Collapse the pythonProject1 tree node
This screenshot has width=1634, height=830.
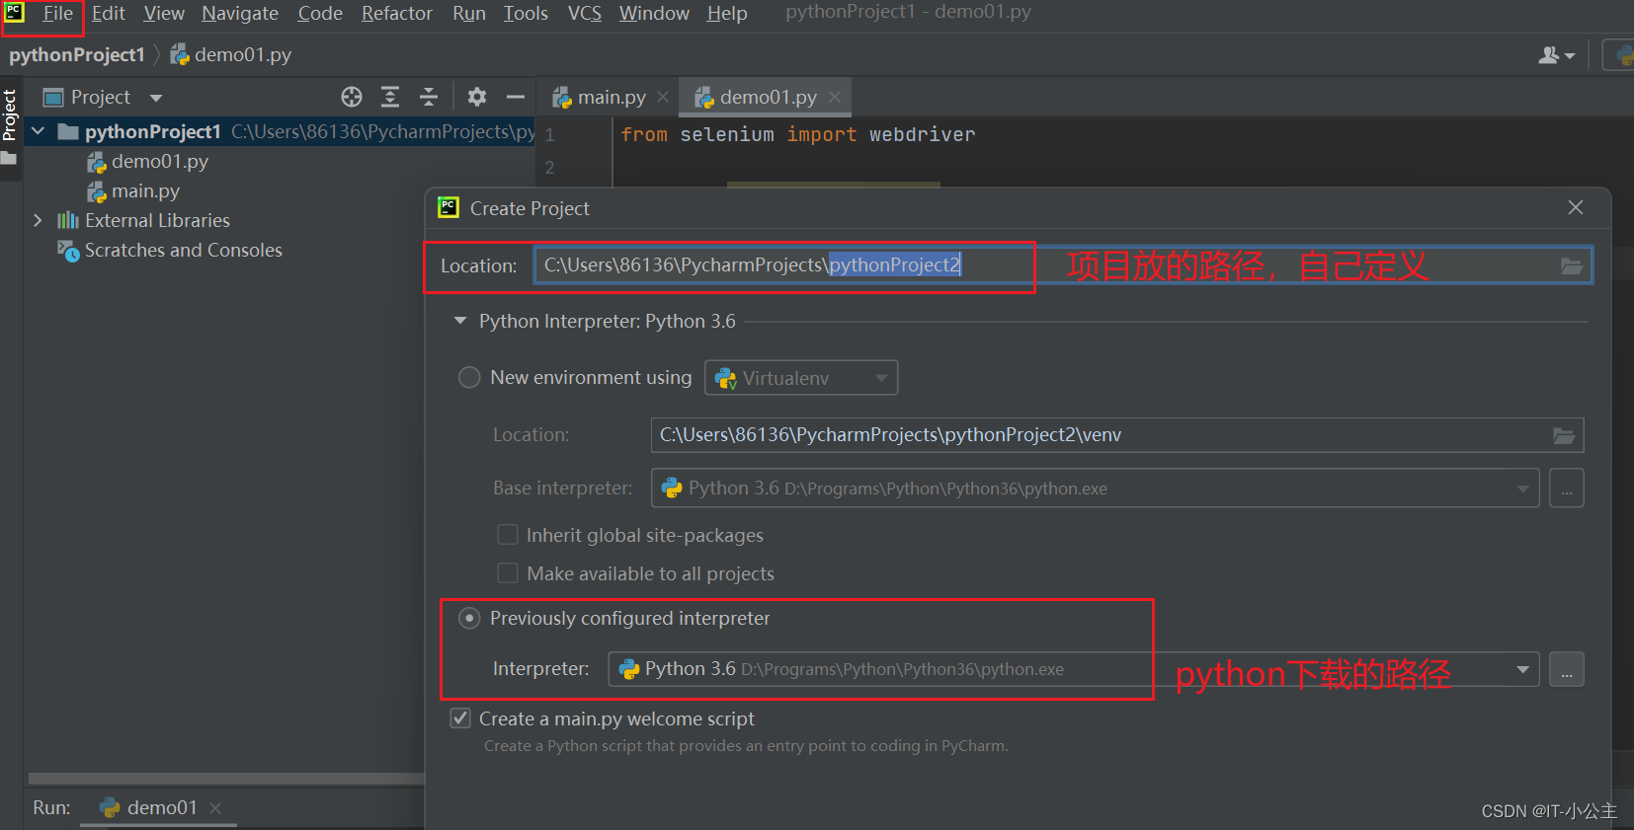[x=39, y=131]
